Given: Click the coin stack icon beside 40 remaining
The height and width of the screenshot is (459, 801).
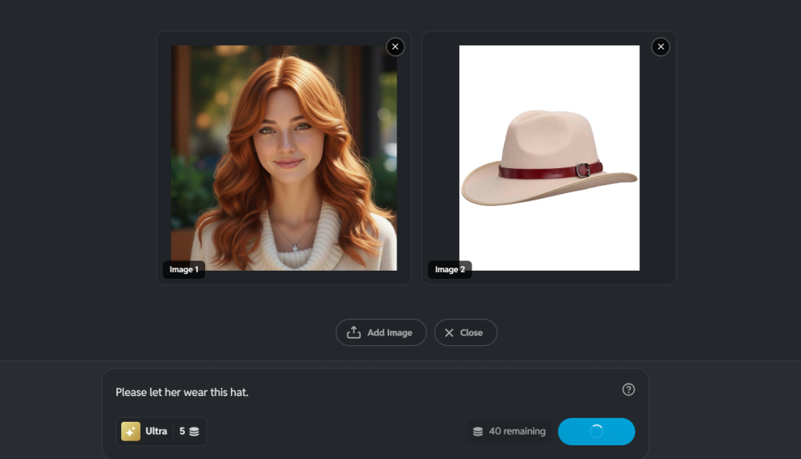Looking at the screenshot, I should (478, 432).
